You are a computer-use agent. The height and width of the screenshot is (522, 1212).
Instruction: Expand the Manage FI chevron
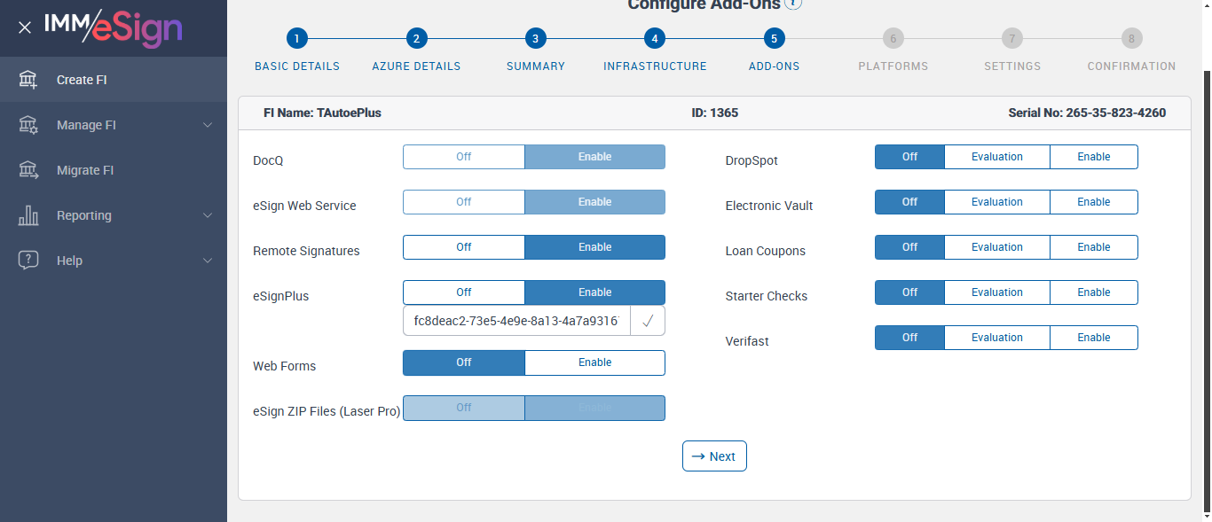(208, 125)
